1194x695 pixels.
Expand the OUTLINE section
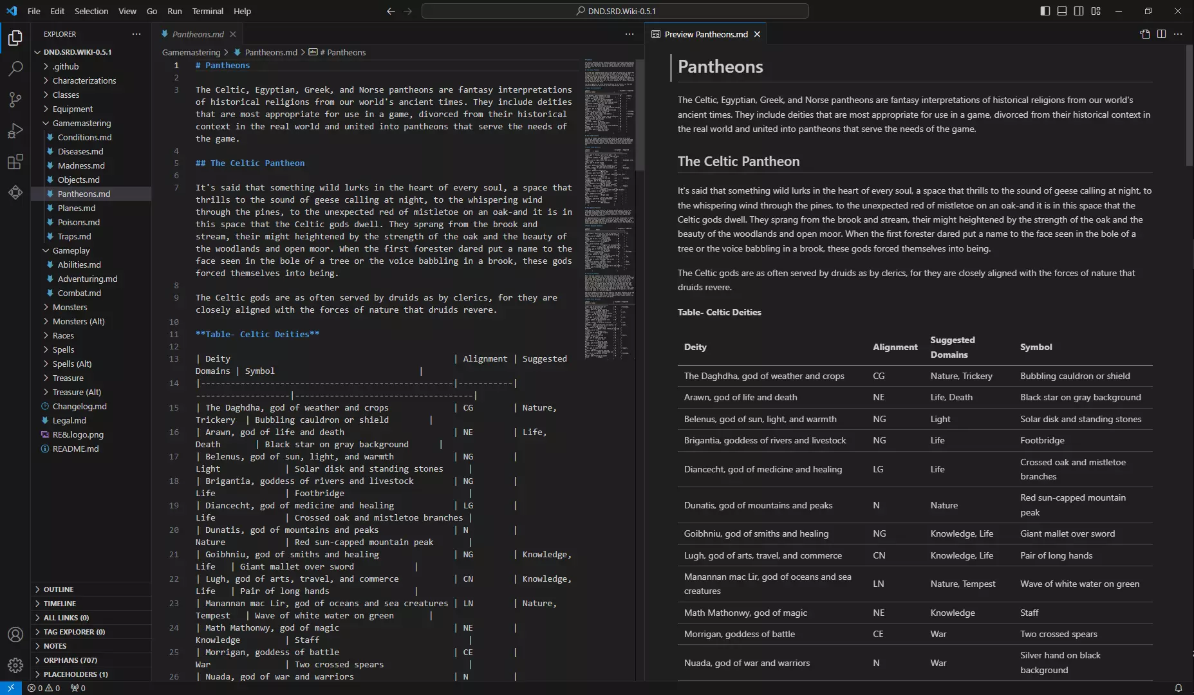tap(59, 589)
